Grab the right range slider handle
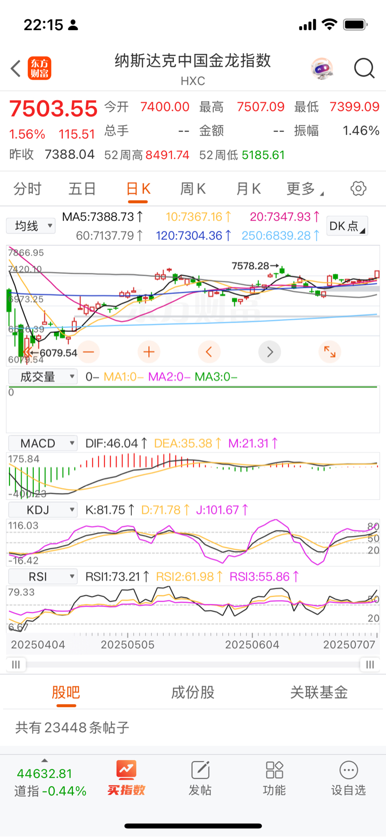This screenshot has width=386, height=837. pyautogui.click(x=370, y=664)
